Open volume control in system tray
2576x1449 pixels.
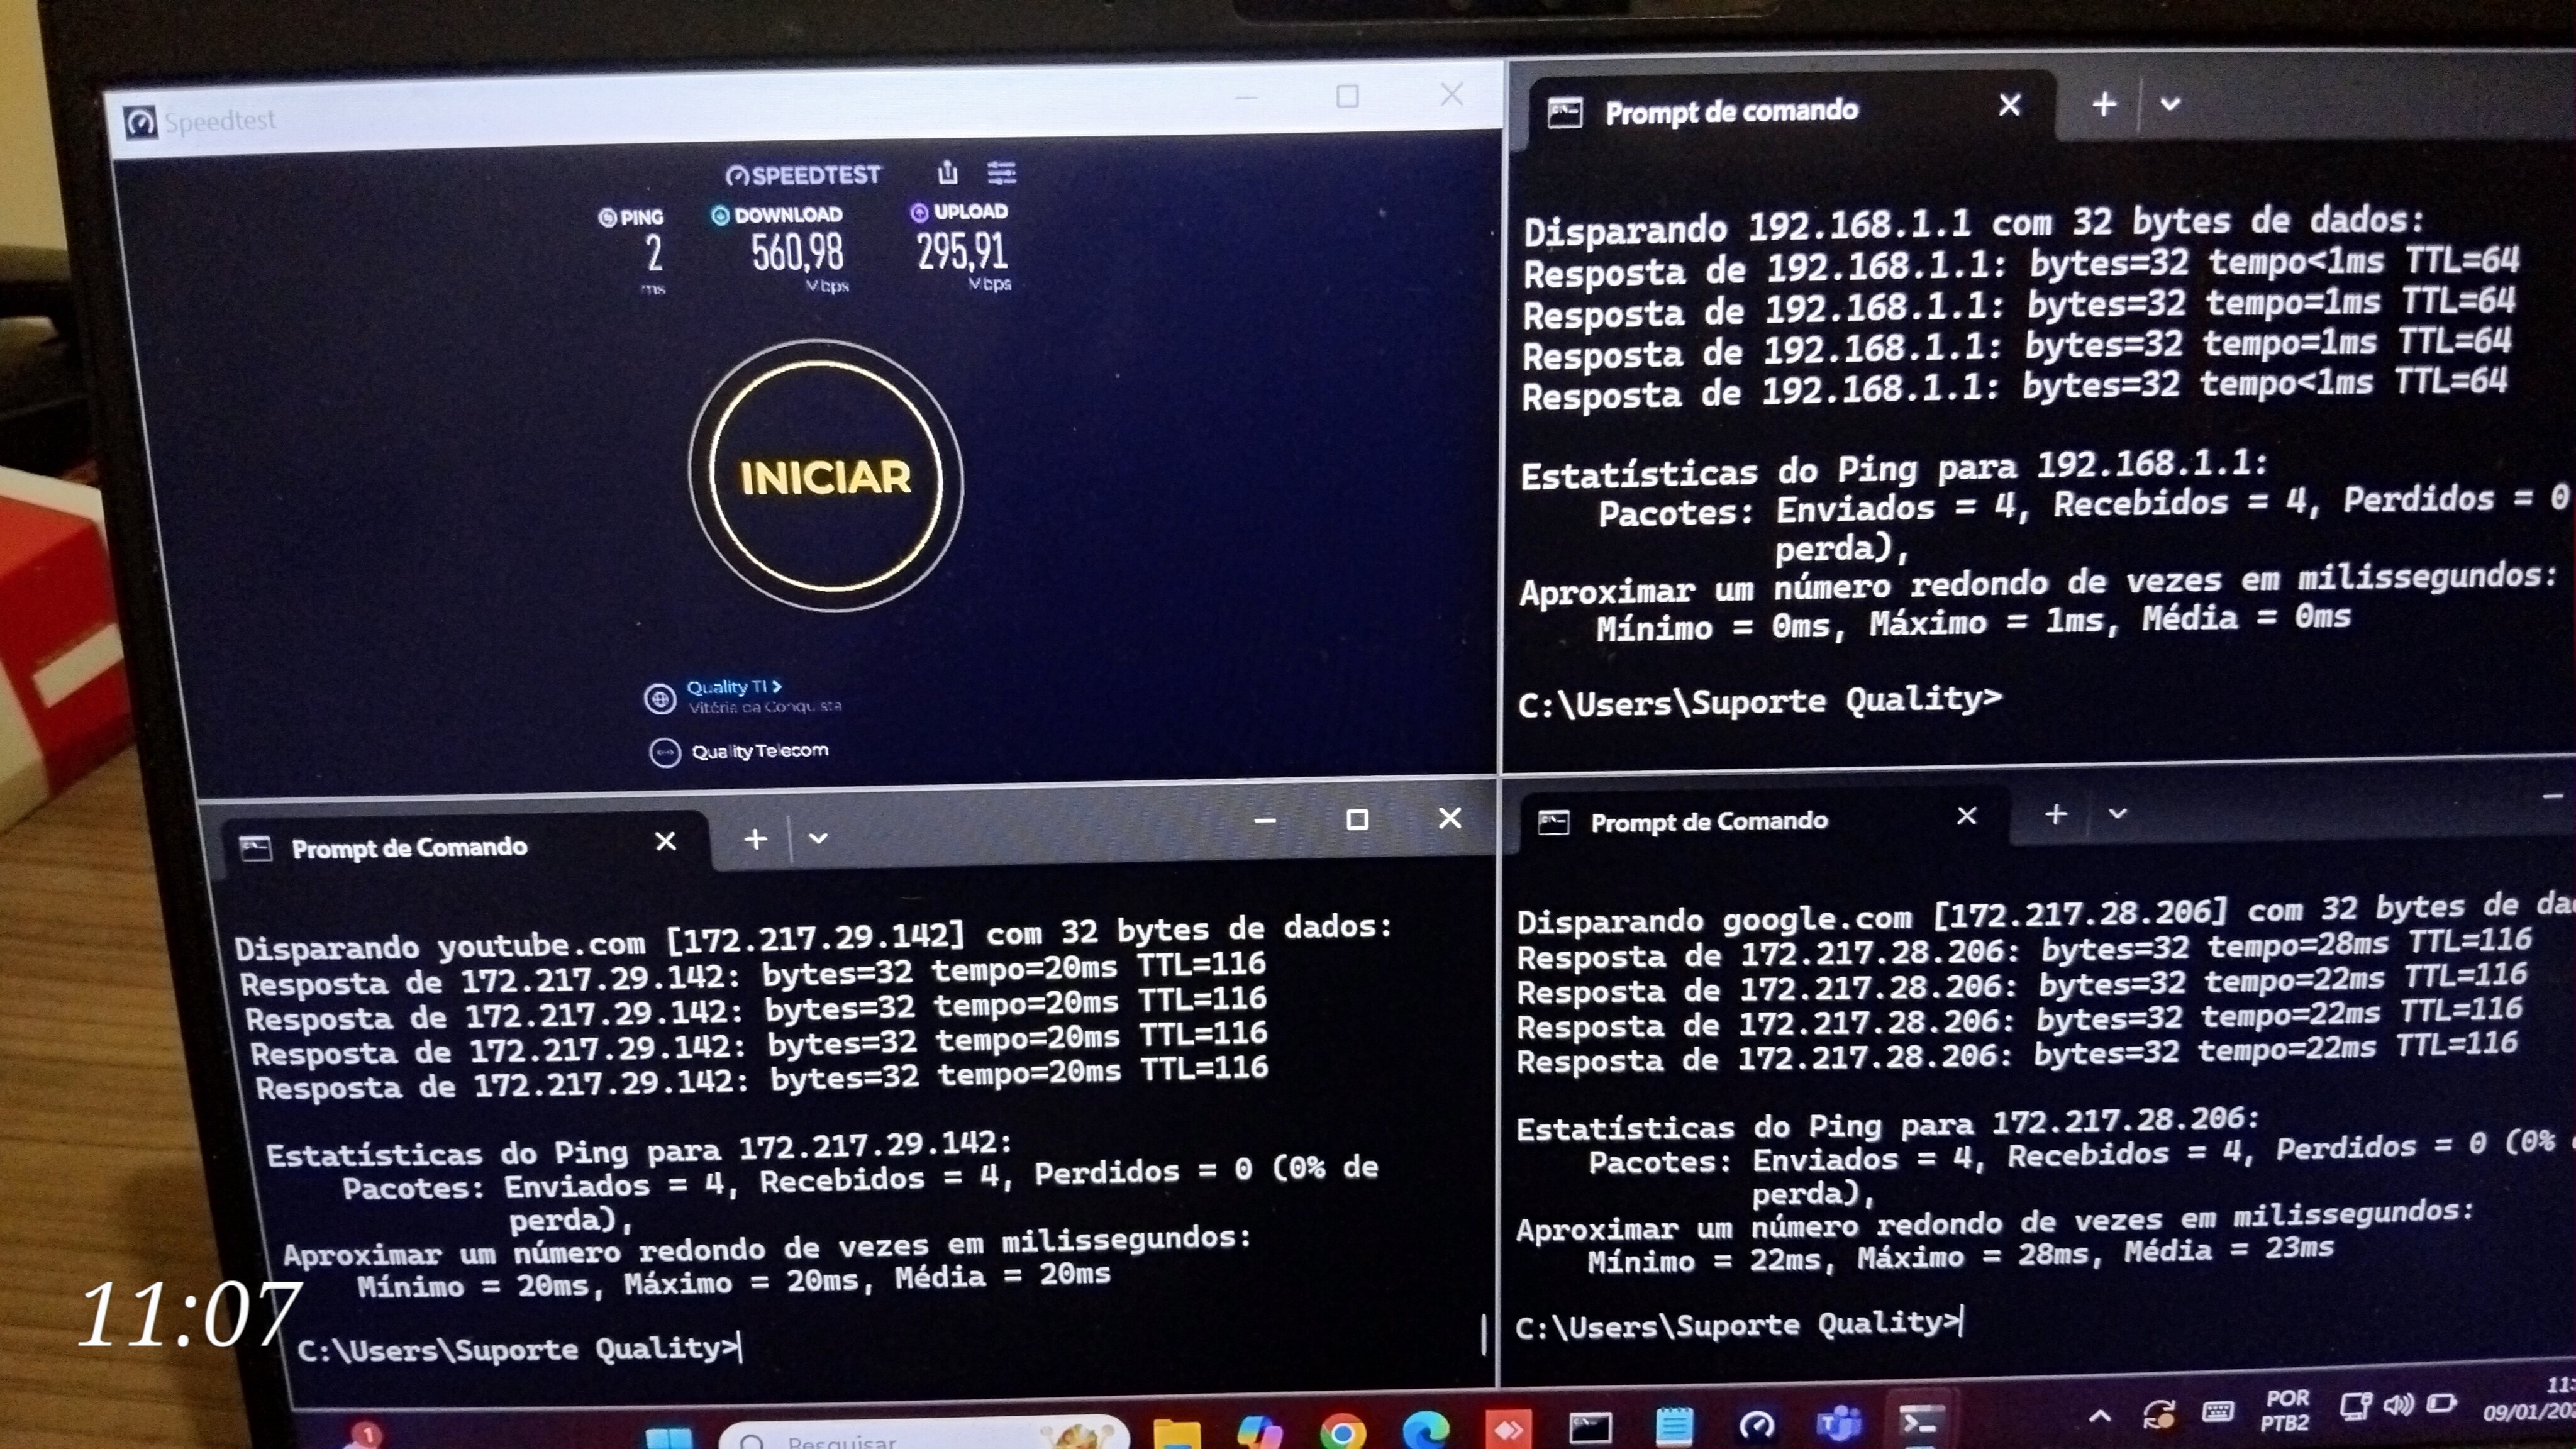coord(2398,1405)
